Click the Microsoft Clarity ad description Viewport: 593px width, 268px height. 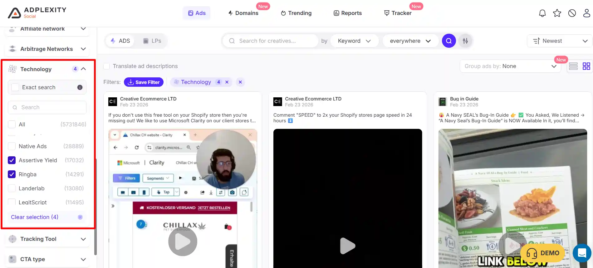click(x=182, y=118)
